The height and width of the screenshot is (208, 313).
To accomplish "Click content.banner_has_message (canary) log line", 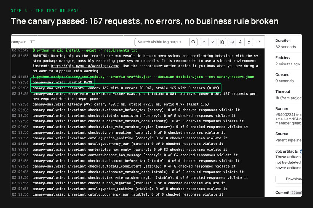I will coord(135,155).
